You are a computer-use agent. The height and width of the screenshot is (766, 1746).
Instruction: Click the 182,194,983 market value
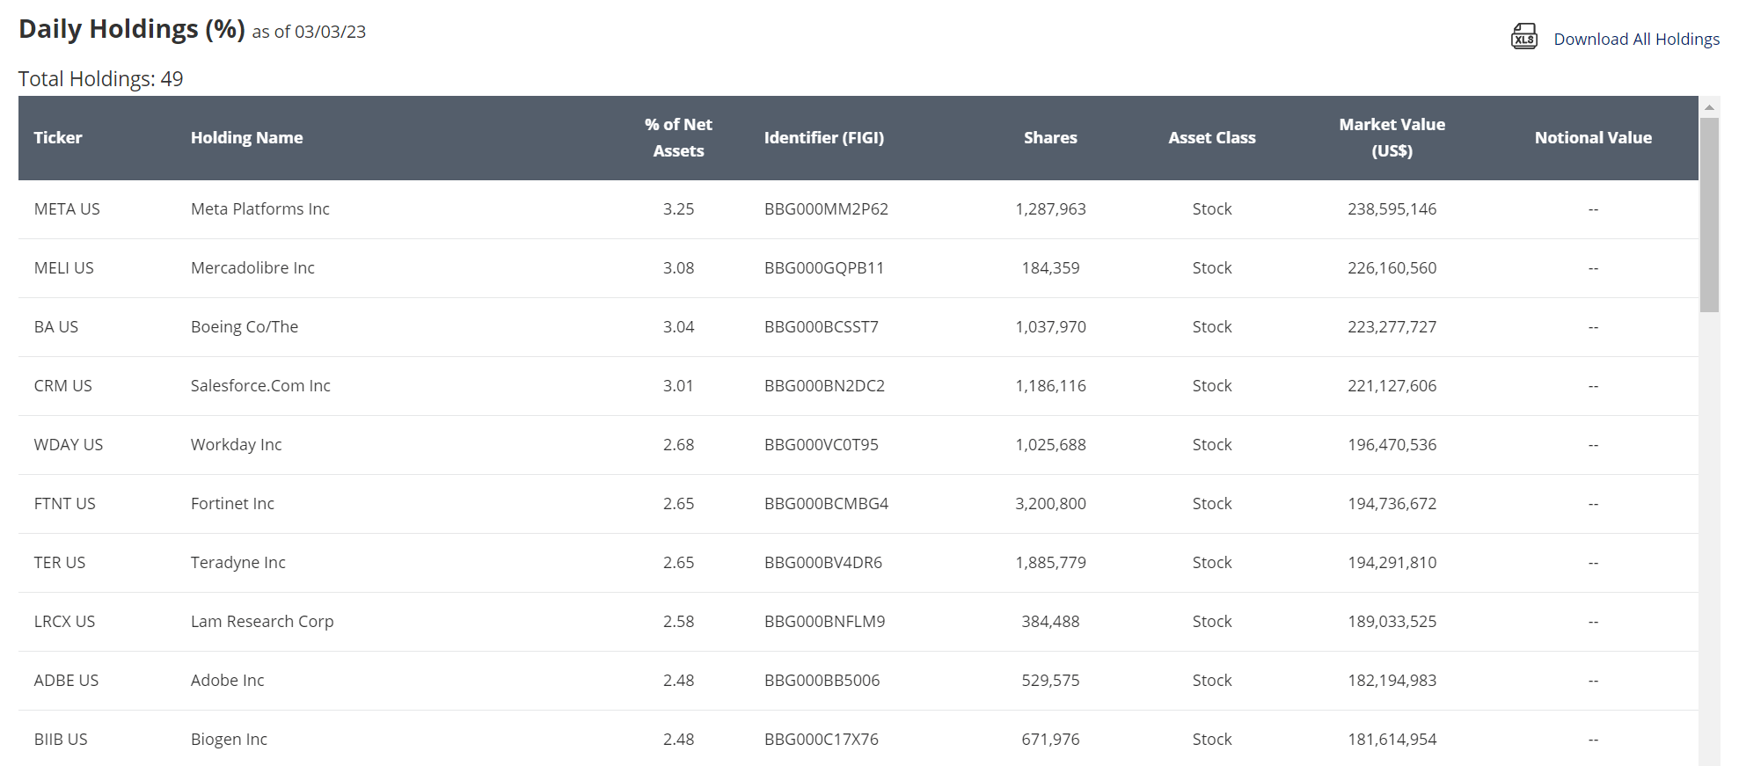point(1392,681)
